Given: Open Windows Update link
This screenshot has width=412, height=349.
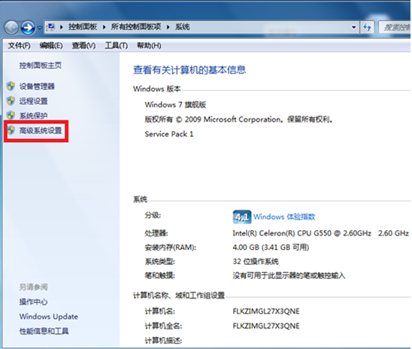Looking at the screenshot, I should click(x=49, y=317).
